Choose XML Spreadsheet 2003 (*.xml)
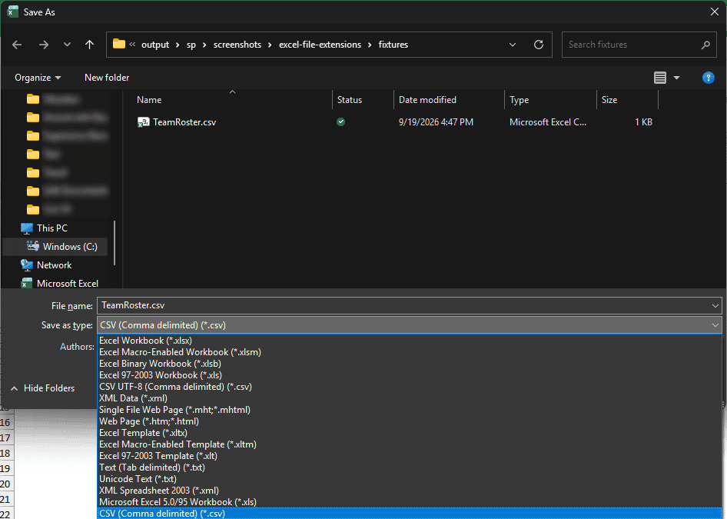This screenshot has height=519, width=727. [x=410, y=491]
